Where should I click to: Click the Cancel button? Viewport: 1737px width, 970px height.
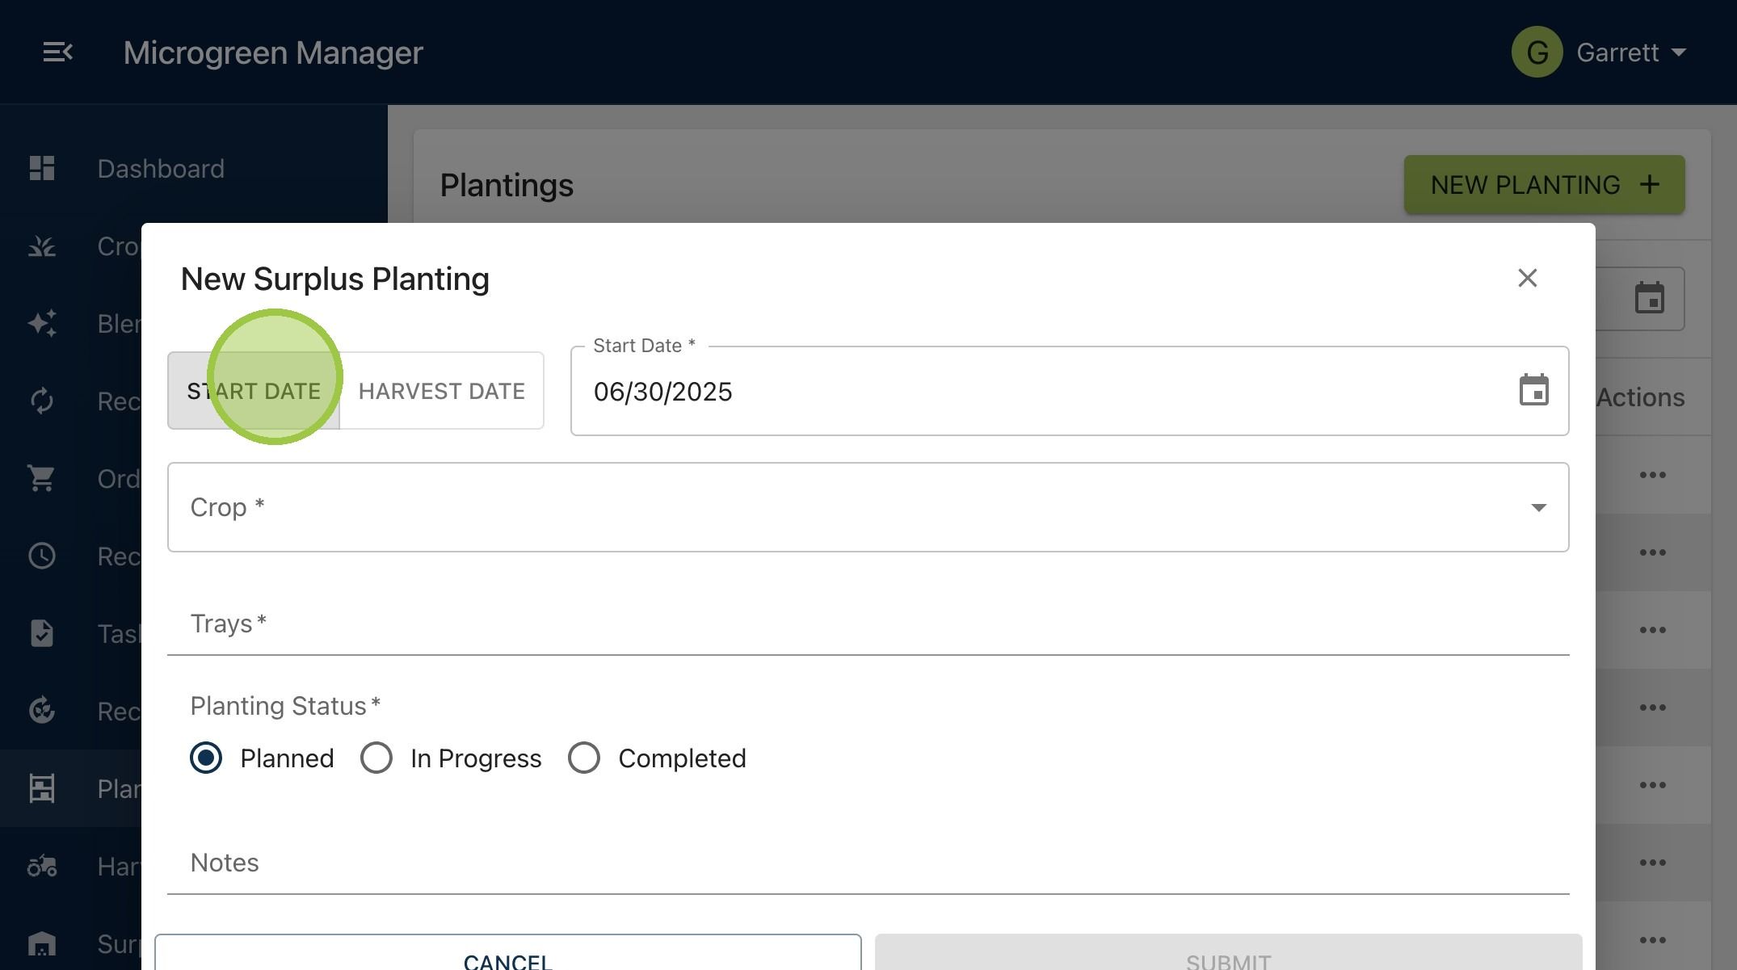(508, 953)
